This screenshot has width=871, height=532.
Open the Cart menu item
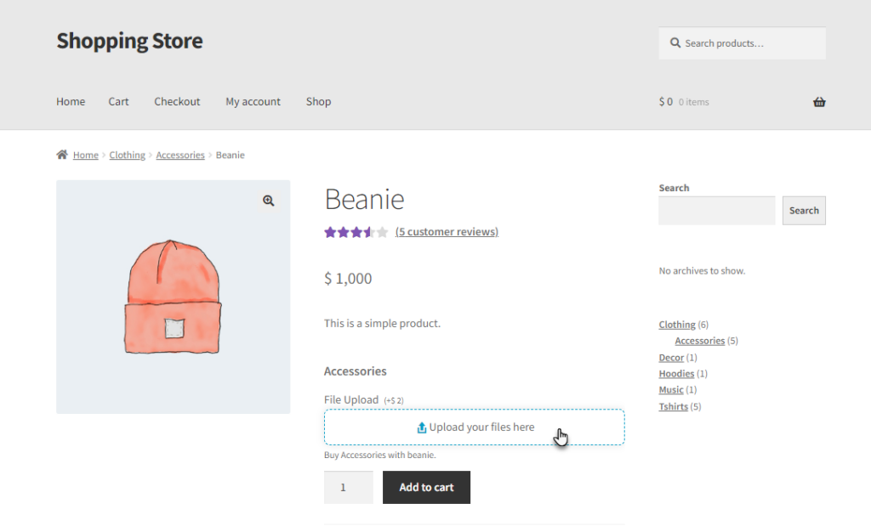(x=118, y=101)
